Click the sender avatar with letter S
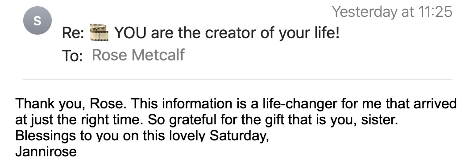The image size is (473, 167). point(37,20)
